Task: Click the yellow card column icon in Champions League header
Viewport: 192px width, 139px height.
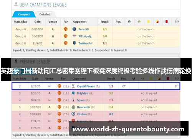Action: 148,22
